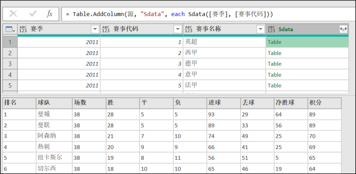Click Table link in 意甲 row
Screen dimensions: 356x174
click(275, 74)
